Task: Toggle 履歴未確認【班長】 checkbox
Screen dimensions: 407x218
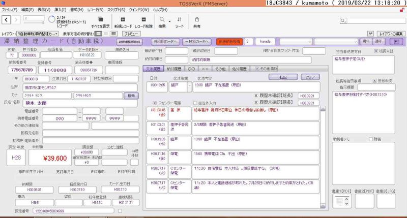Action: (256, 96)
